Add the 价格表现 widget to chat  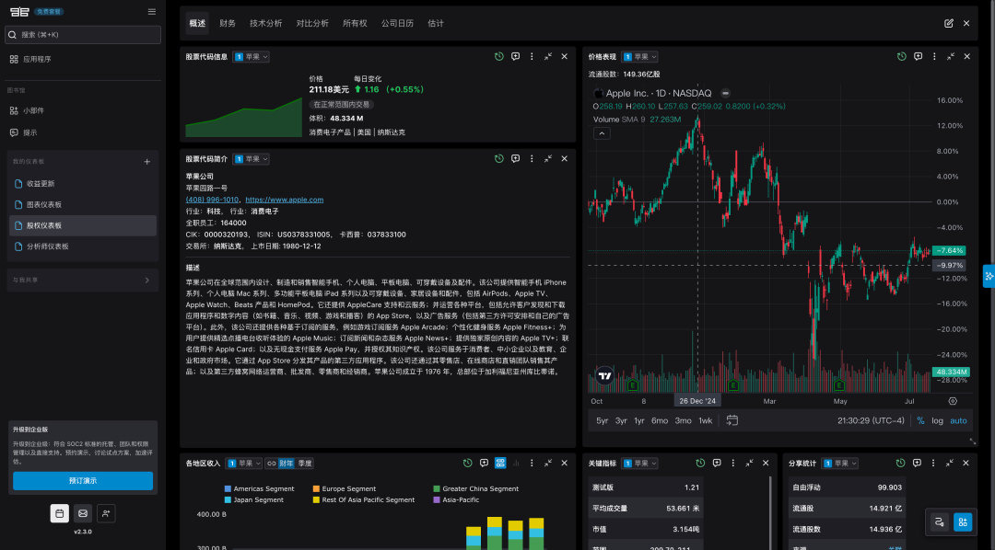[x=919, y=56]
